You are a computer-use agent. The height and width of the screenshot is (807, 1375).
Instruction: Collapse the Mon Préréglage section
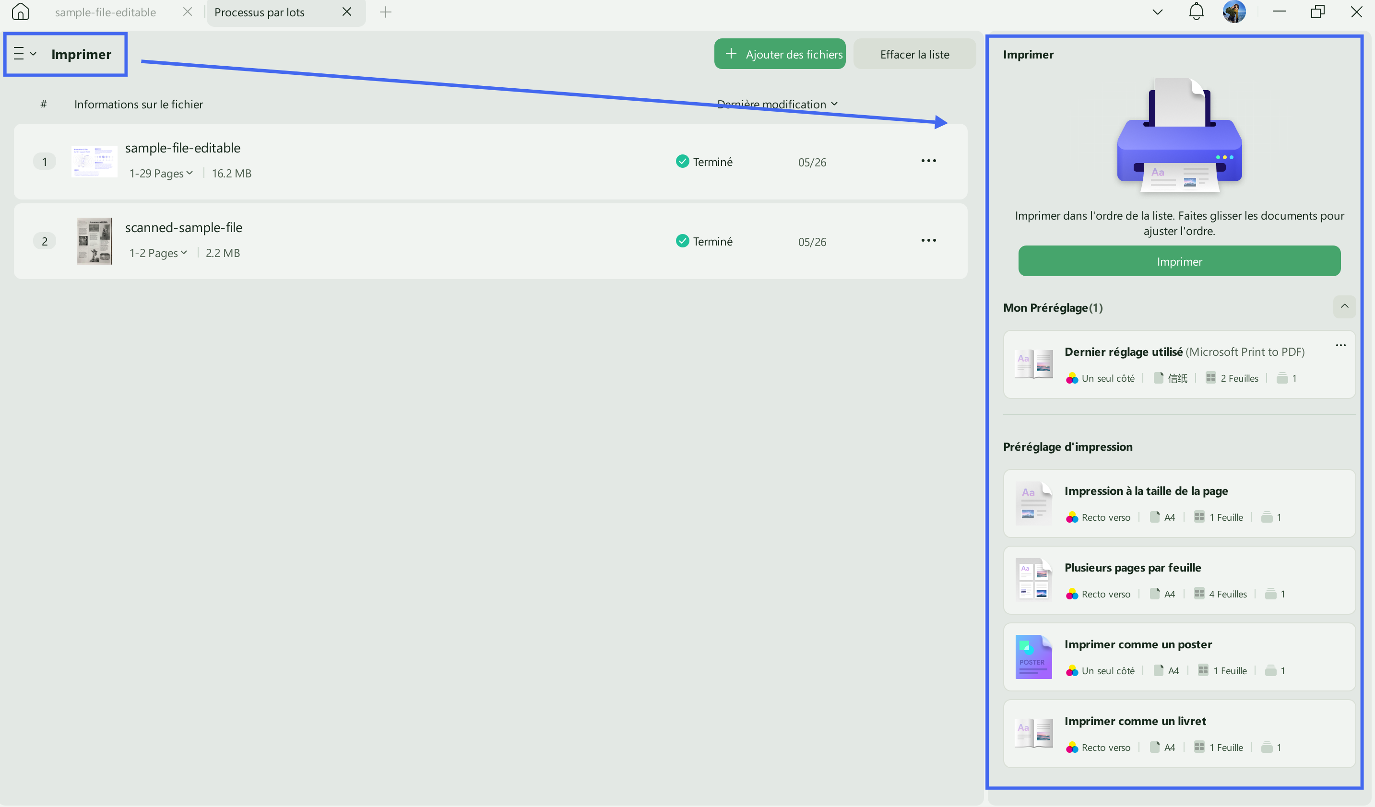[1344, 306]
